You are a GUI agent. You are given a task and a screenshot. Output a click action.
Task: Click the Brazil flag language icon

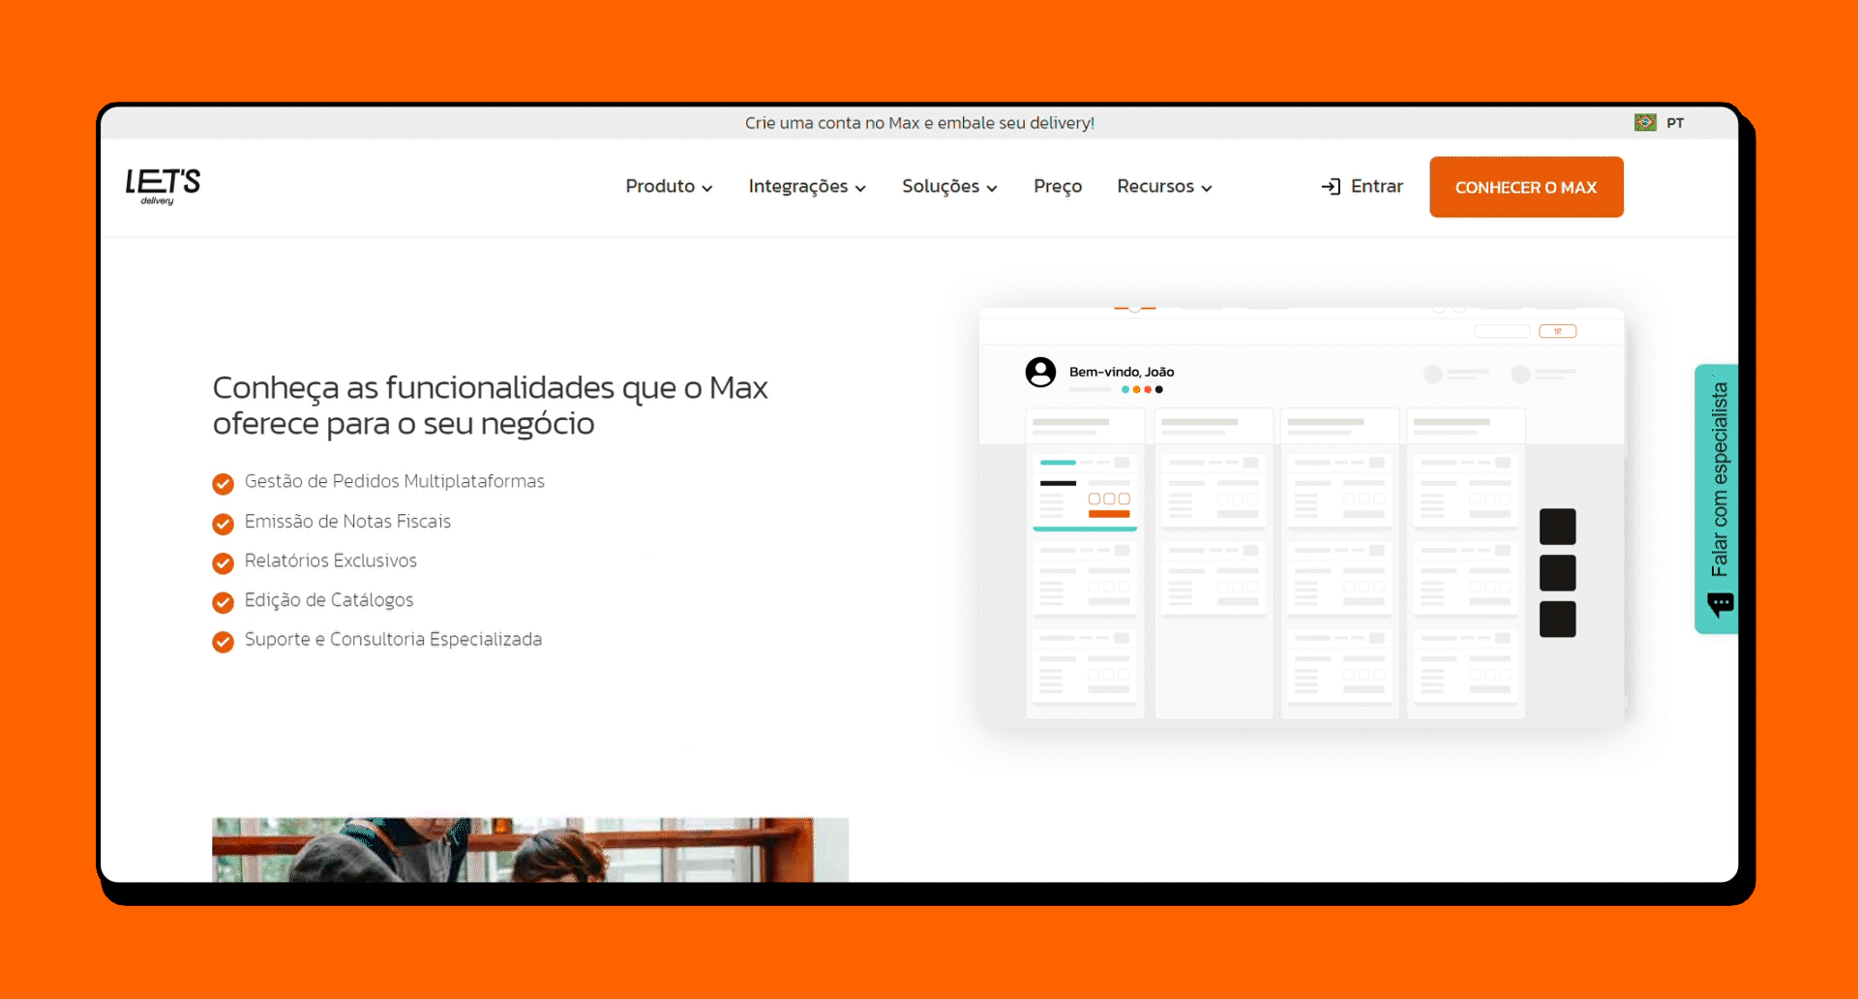click(1645, 123)
